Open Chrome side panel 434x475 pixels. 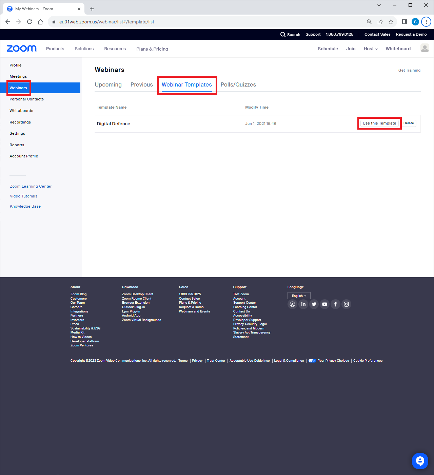click(405, 22)
